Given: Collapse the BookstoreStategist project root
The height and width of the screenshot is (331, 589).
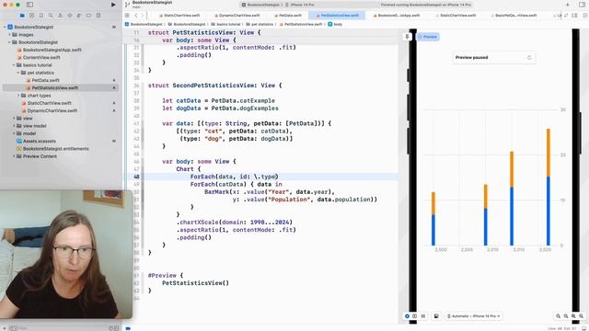Looking at the screenshot, I should (x=5, y=27).
